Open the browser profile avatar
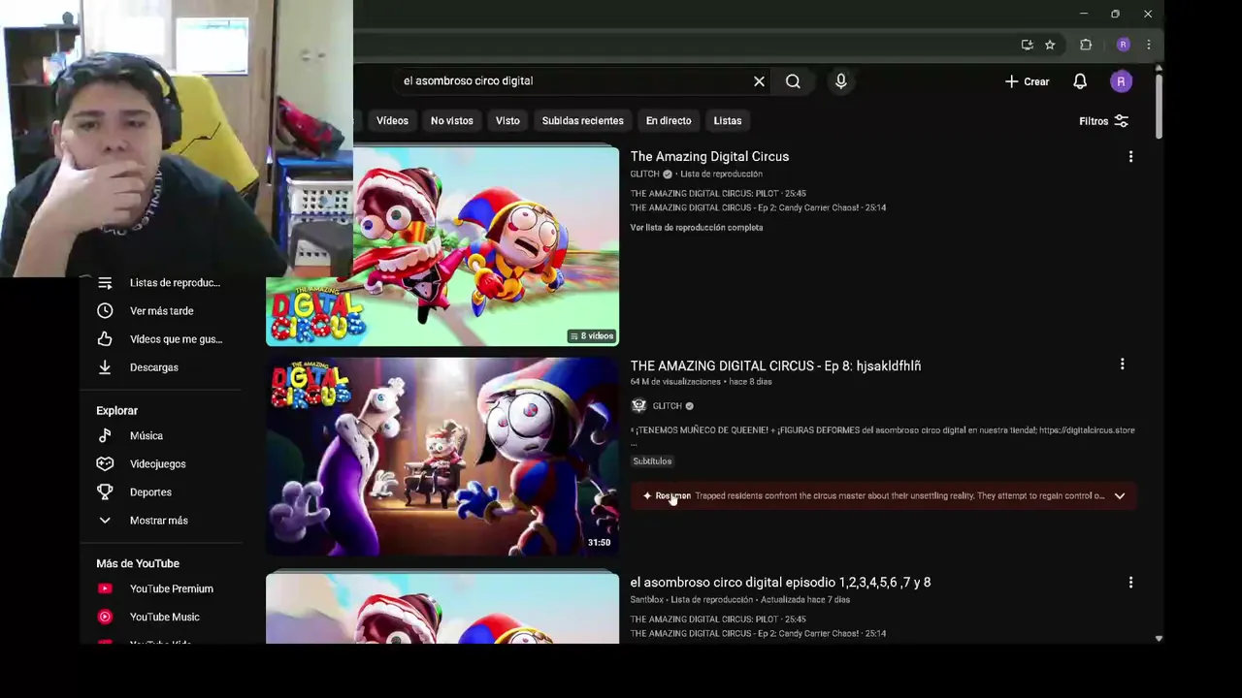This screenshot has width=1242, height=698. [1123, 45]
